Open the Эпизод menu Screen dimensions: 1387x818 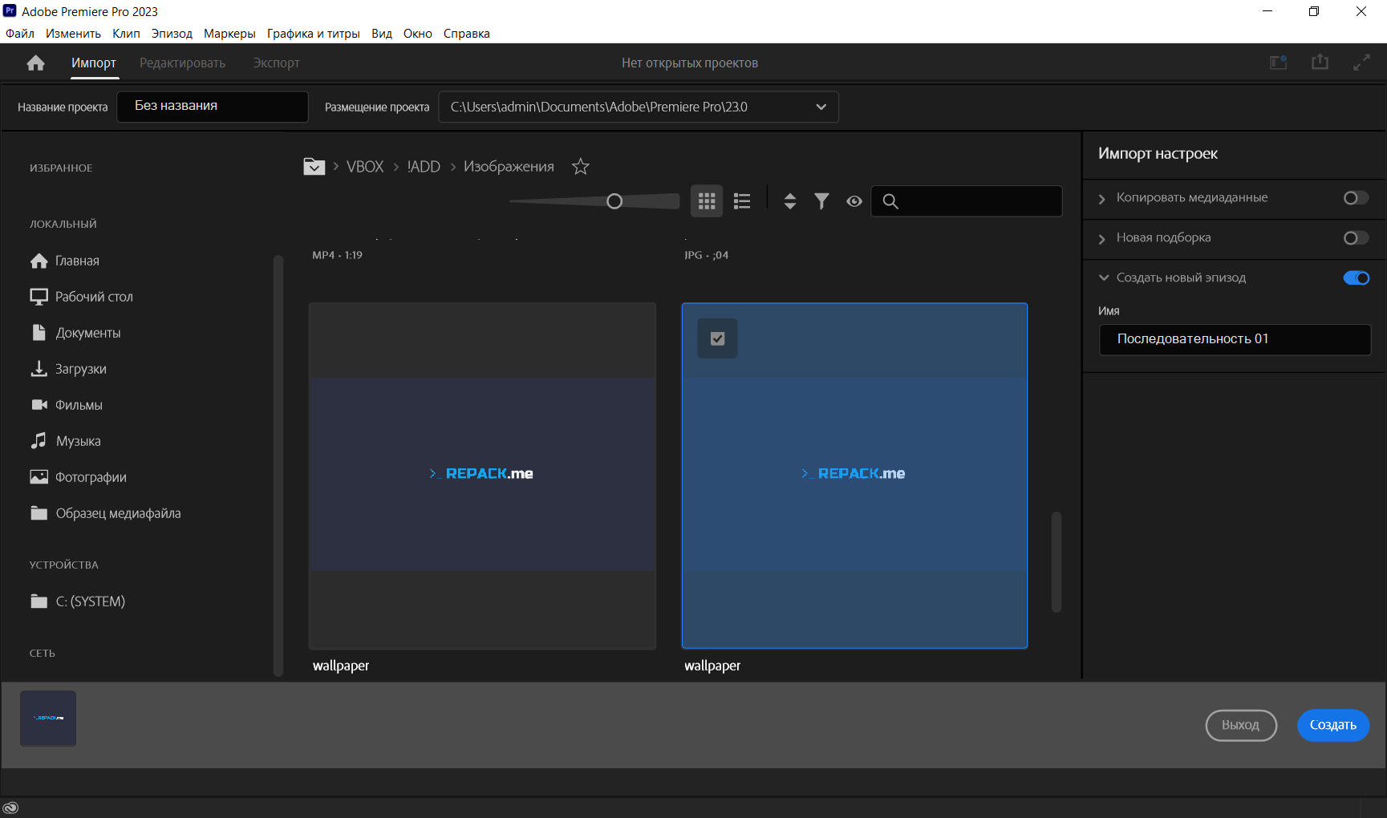[172, 34]
